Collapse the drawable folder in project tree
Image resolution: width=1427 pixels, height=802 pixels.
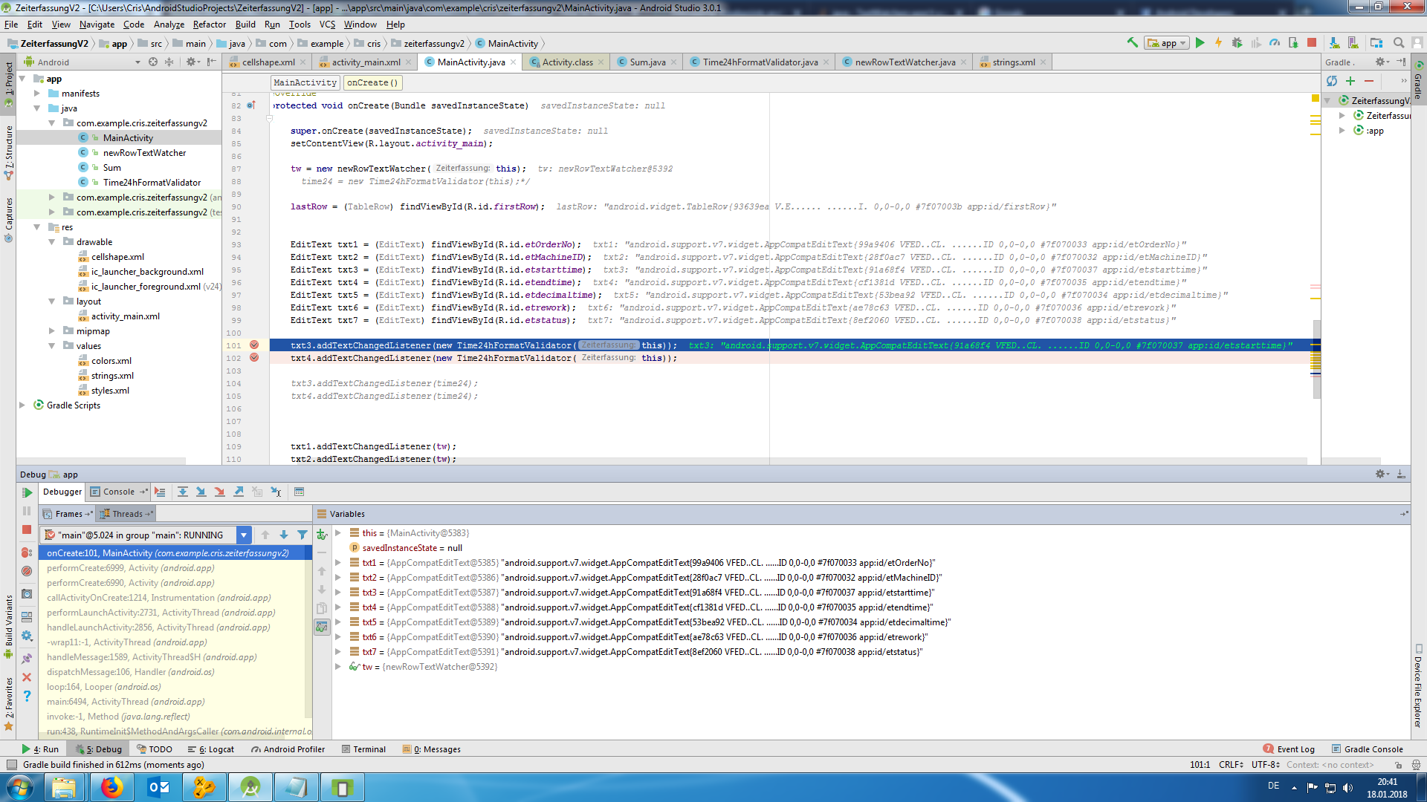[52, 242]
